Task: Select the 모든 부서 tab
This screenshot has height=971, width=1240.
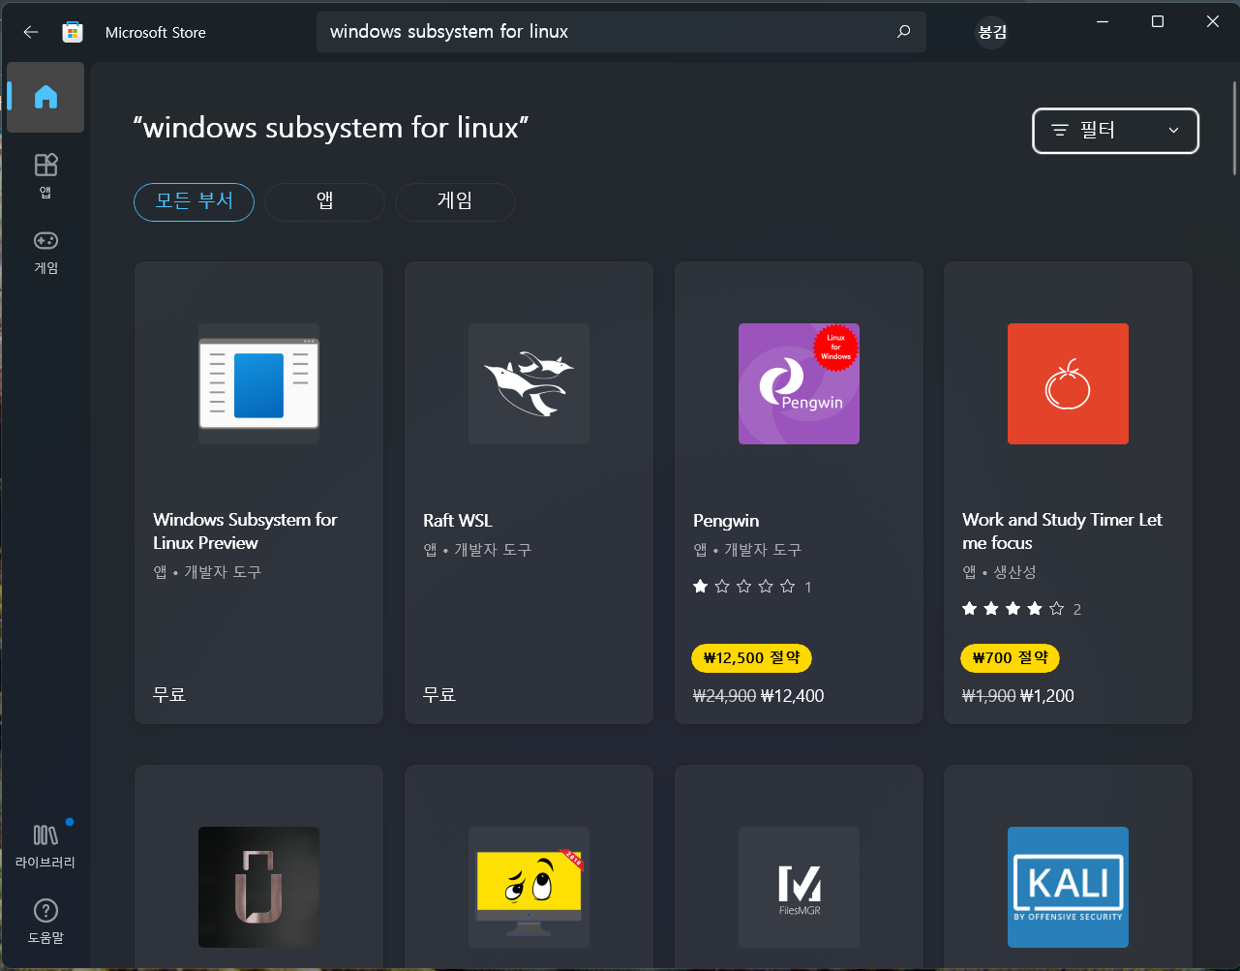Action: click(x=194, y=201)
